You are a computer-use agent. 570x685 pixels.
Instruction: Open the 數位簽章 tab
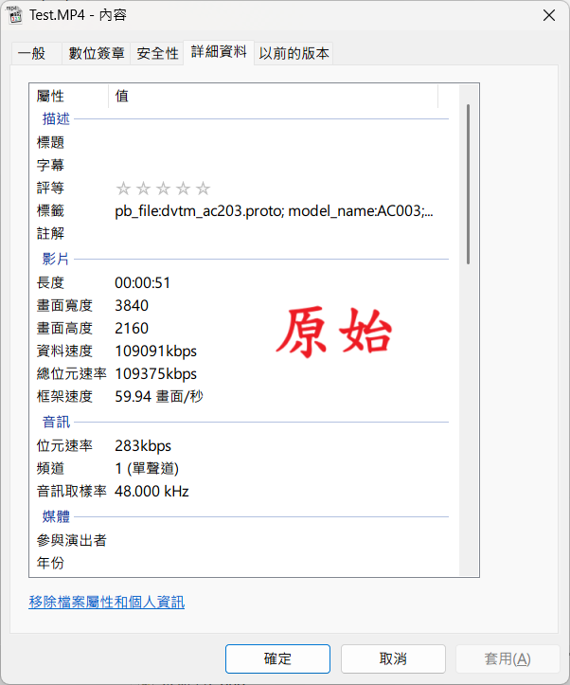97,54
